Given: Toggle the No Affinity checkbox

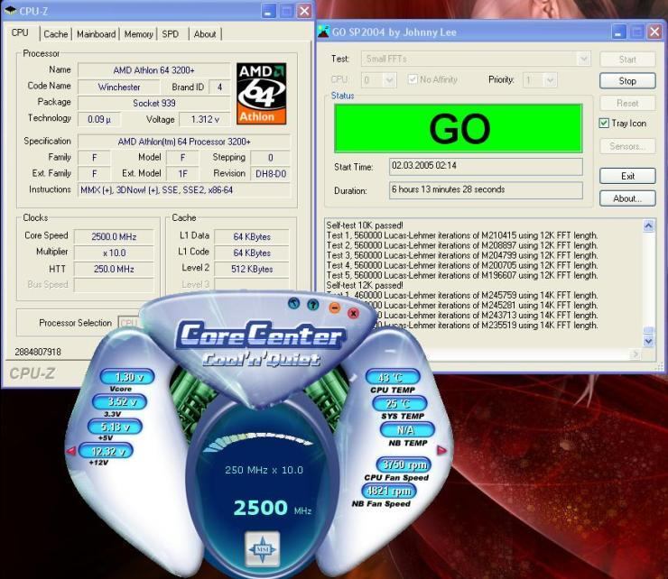Looking at the screenshot, I should [x=412, y=79].
